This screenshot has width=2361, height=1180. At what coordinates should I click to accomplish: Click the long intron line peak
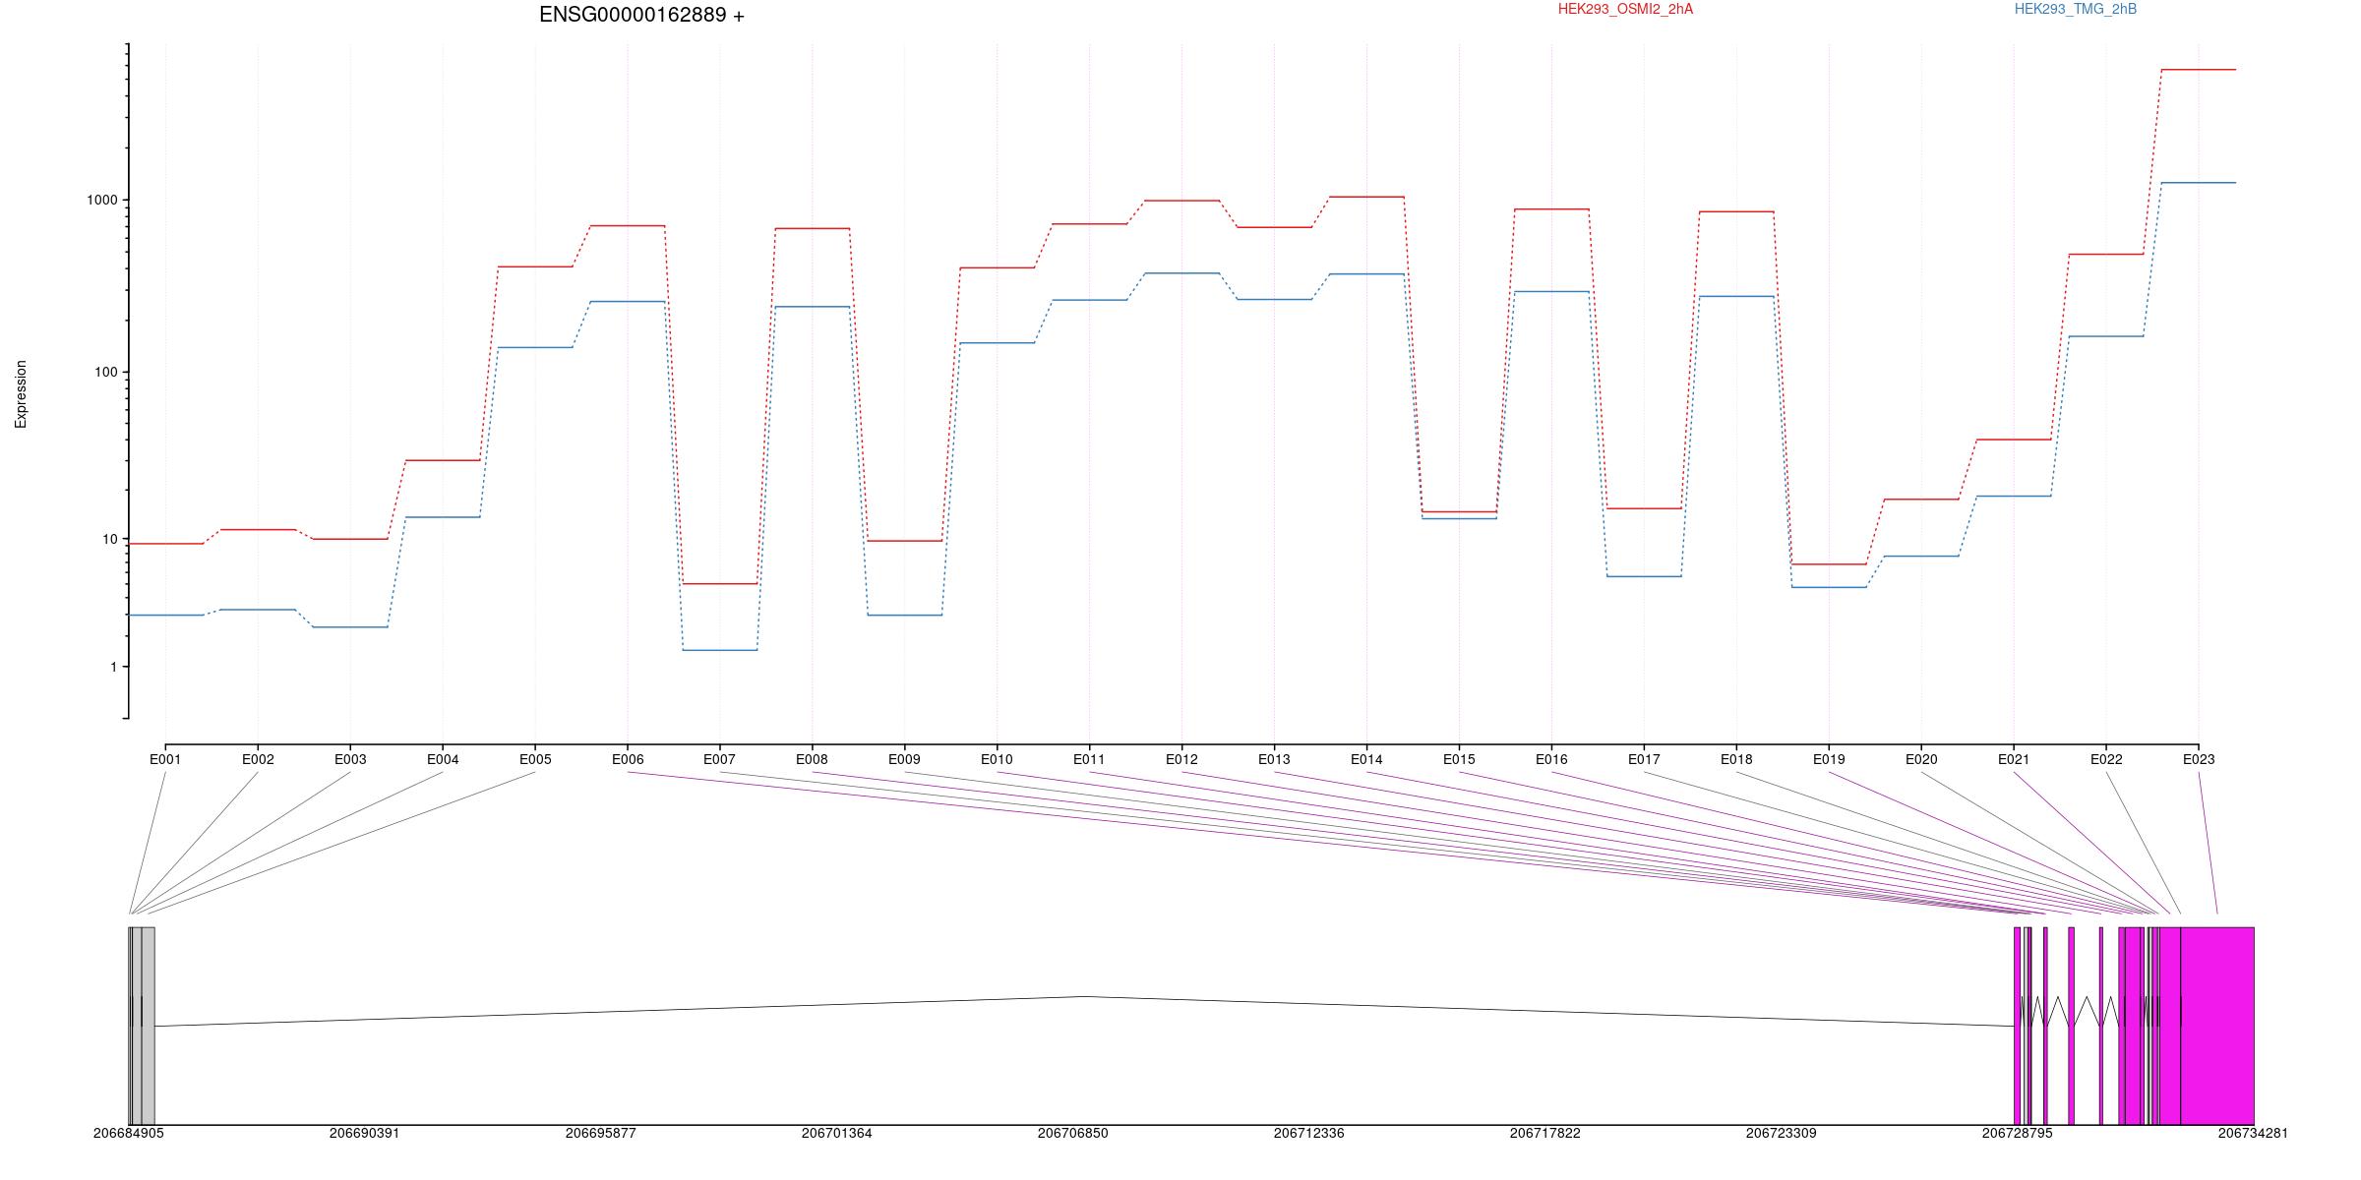1084,996
